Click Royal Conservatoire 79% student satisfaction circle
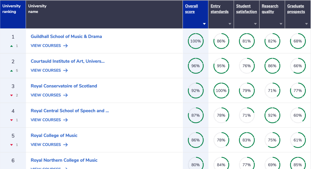Viewport: 311px width, 169px height. pos(247,91)
